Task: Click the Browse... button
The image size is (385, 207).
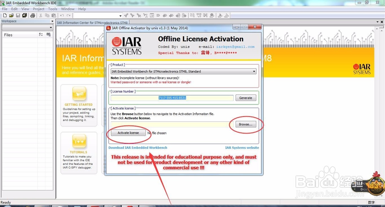Action: point(246,124)
